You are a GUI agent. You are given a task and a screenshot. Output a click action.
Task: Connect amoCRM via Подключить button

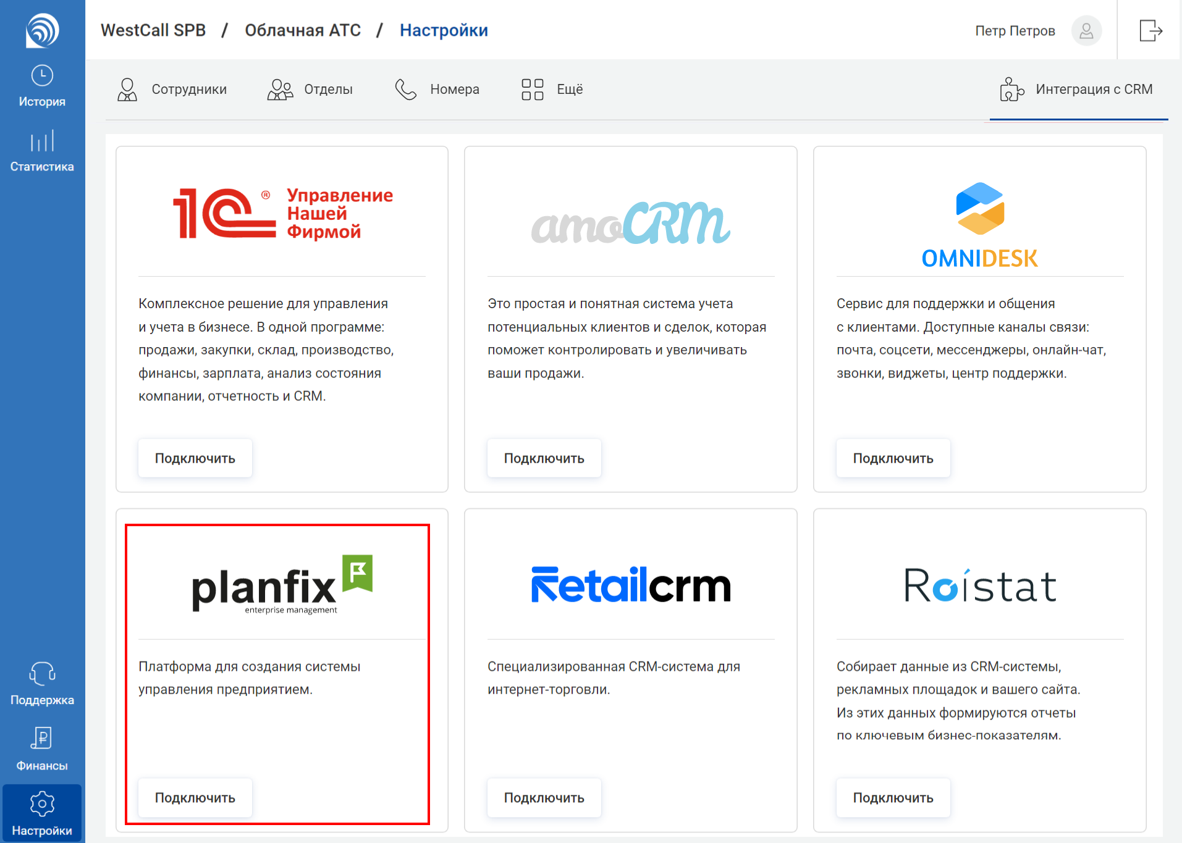tap(544, 458)
